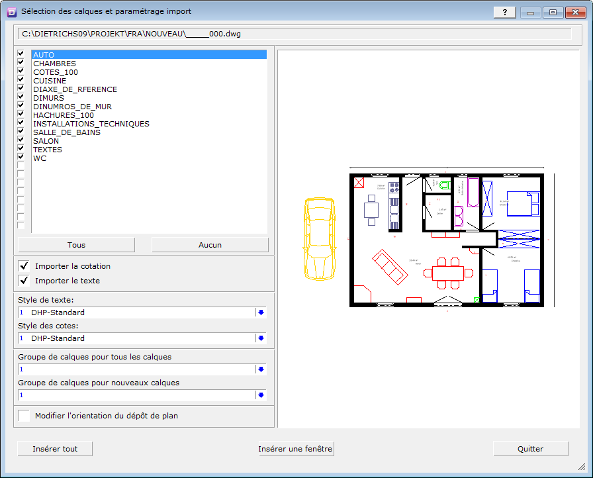
Task: Uncheck the CUISINE layer checkbox
Action: tap(21, 80)
